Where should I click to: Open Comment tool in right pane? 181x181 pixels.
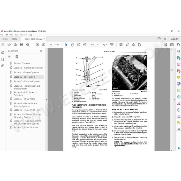click(x=179, y=77)
